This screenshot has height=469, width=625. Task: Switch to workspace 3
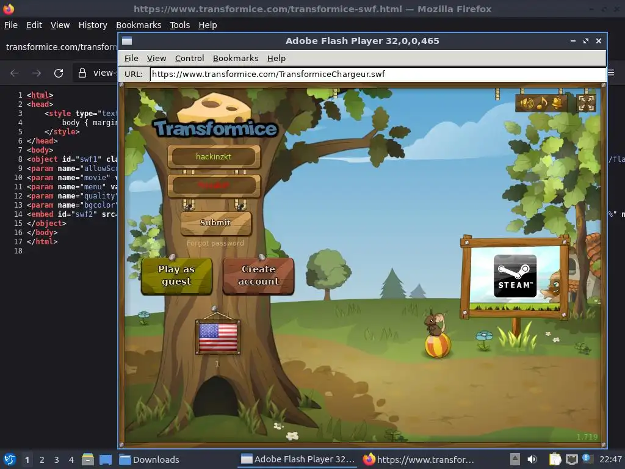[57, 460]
